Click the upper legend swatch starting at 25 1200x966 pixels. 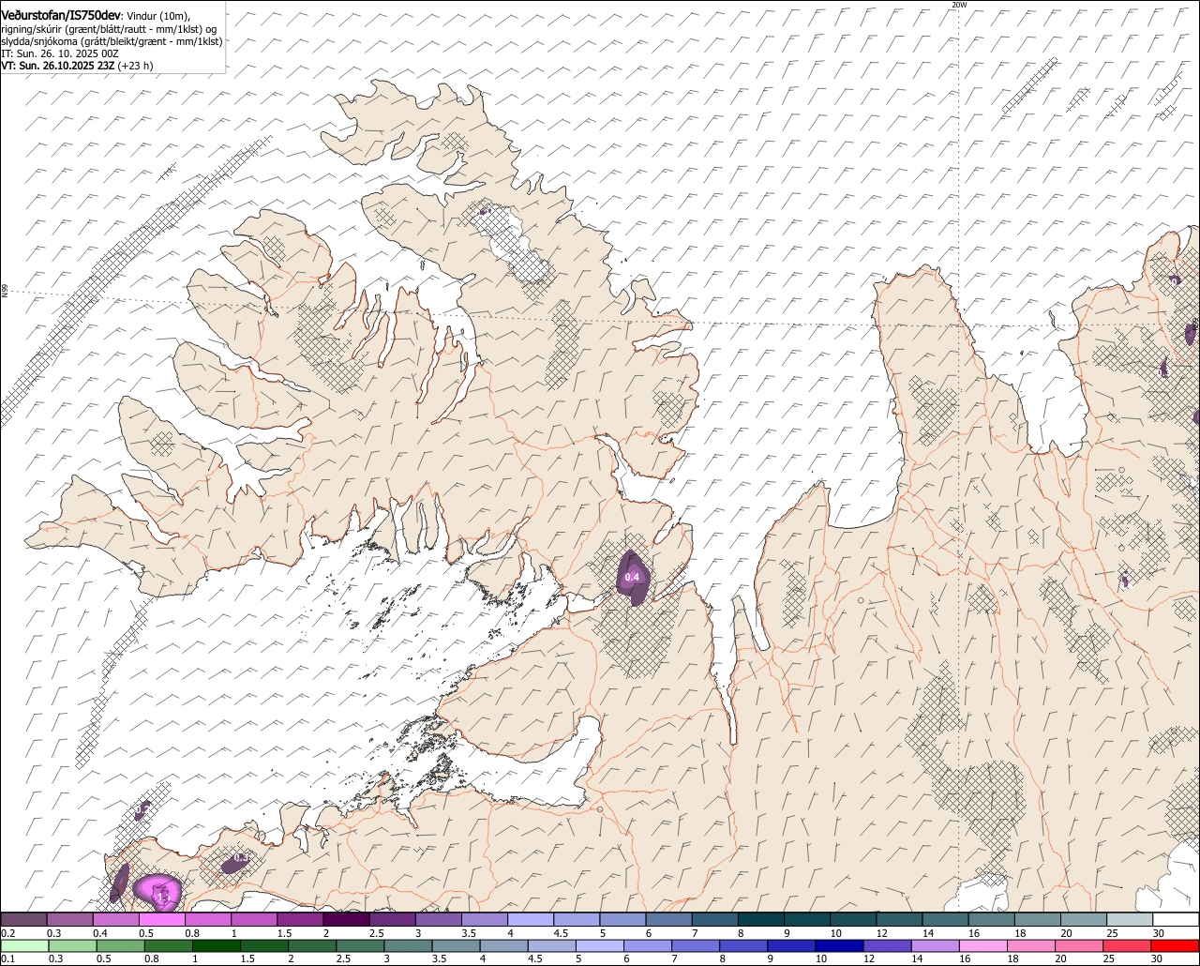click(x=1130, y=920)
